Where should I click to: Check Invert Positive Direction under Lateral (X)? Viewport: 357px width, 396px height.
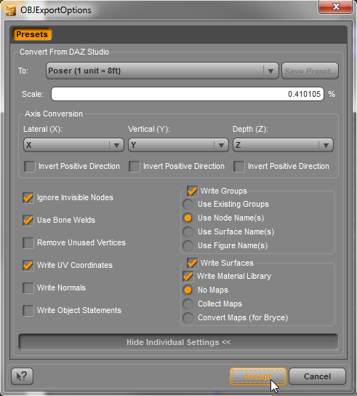click(x=30, y=167)
